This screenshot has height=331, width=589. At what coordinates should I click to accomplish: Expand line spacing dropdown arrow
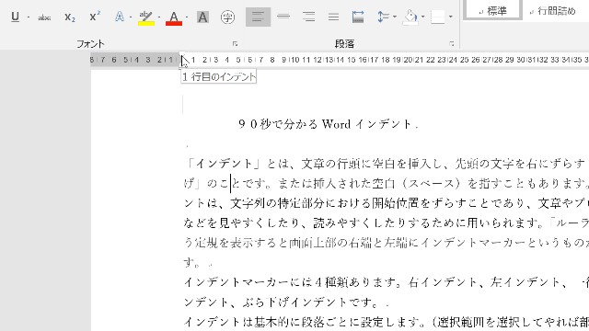click(395, 17)
